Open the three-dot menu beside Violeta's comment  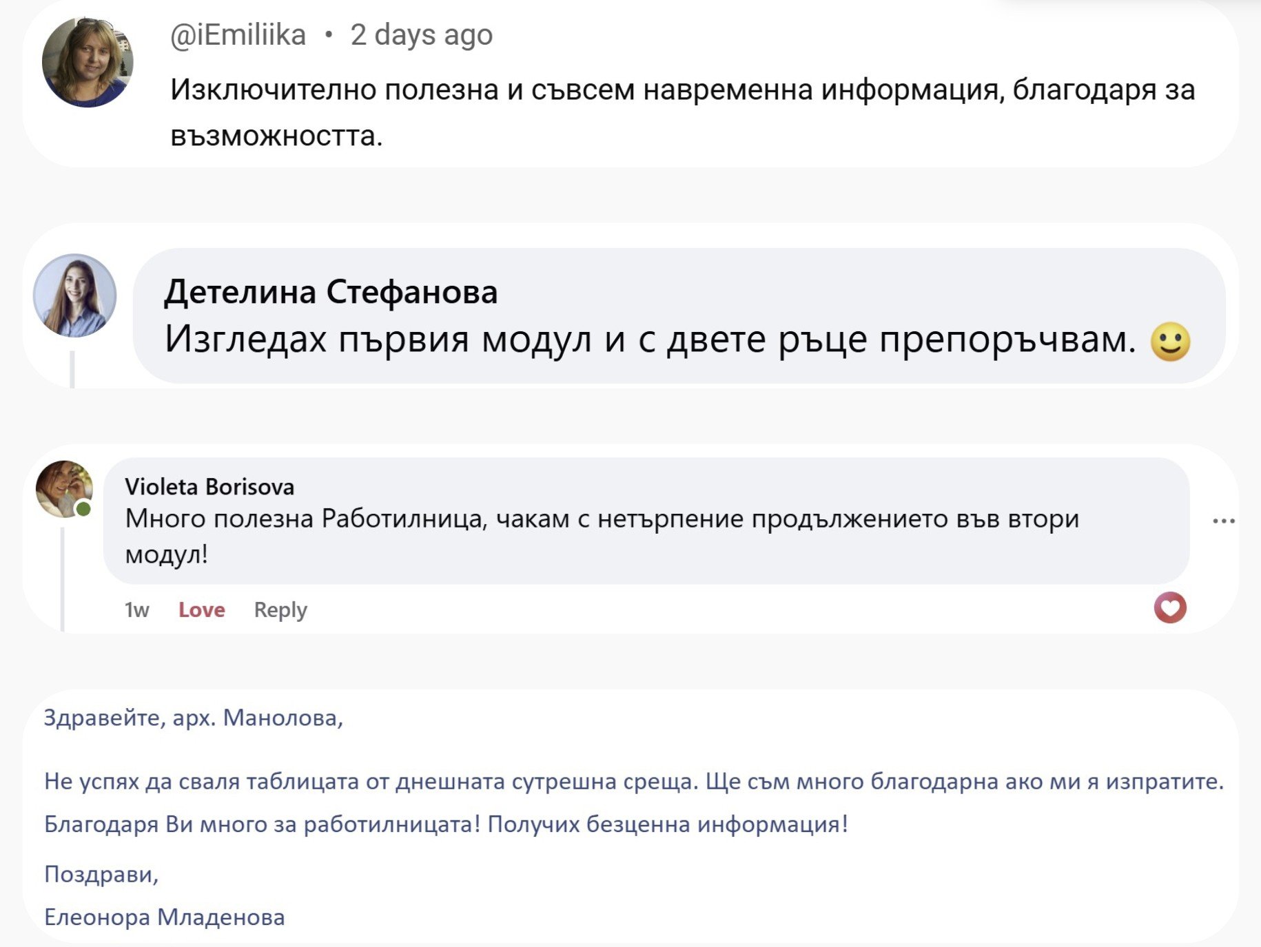click(x=1223, y=521)
